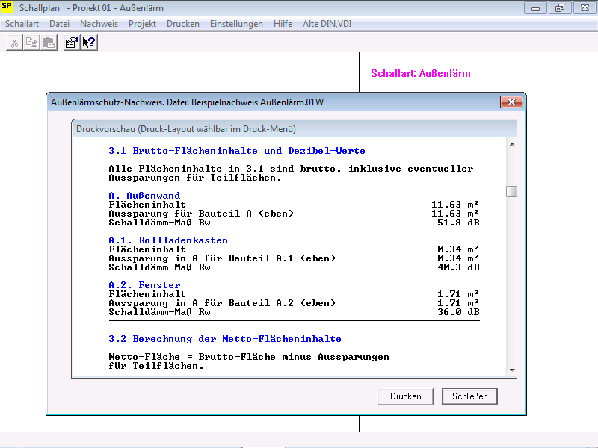Click the dialog title 'Außenlärmschutz-Nachweis. Datei: Beispielnachweis Außenlärm.01W'

(188, 102)
